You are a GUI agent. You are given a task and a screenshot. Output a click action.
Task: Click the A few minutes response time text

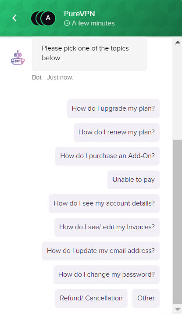[93, 23]
